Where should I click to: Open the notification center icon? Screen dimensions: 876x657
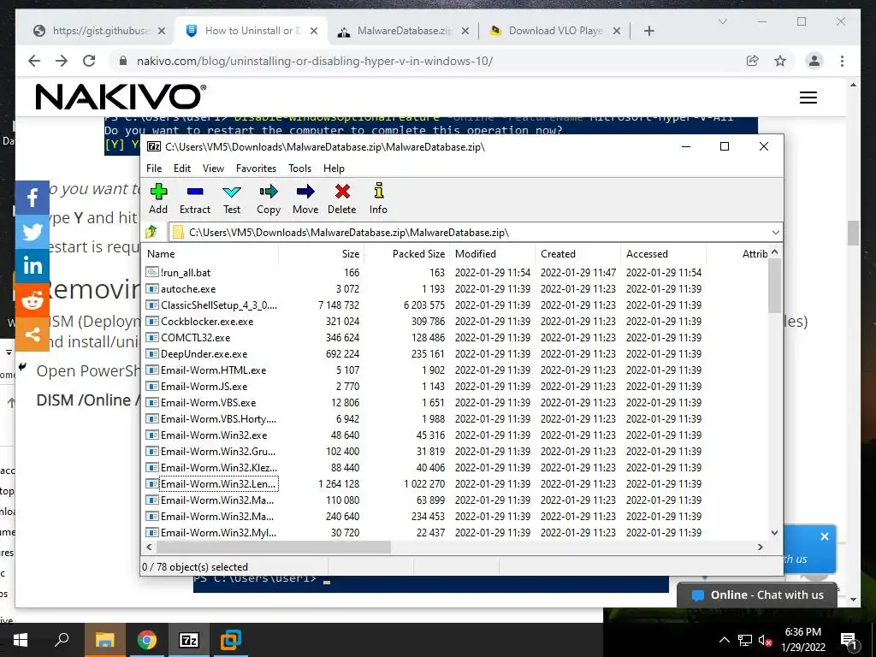849,640
